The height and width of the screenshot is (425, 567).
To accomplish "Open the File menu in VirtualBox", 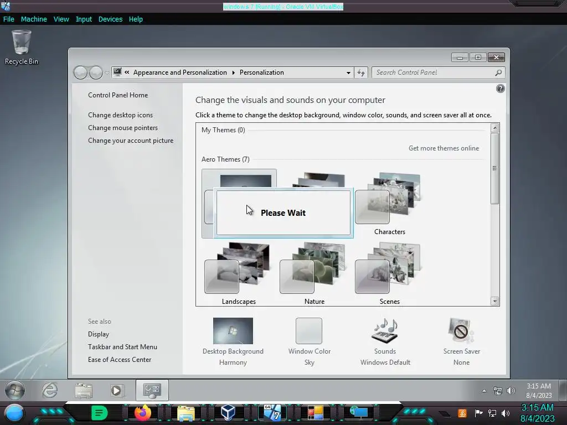I will point(9,19).
